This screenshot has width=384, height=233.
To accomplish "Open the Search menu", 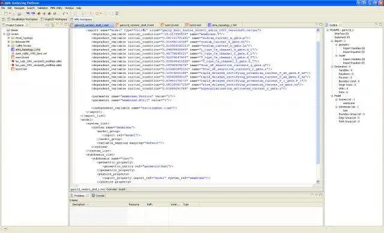I will (31, 8).
